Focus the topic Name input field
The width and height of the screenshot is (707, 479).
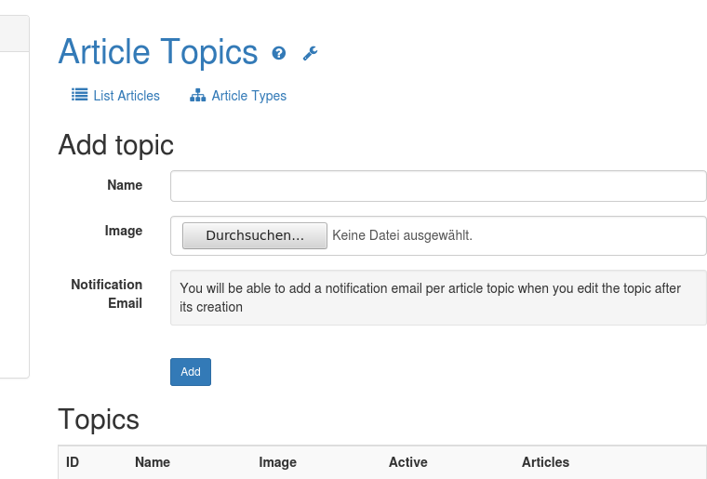coord(438,186)
